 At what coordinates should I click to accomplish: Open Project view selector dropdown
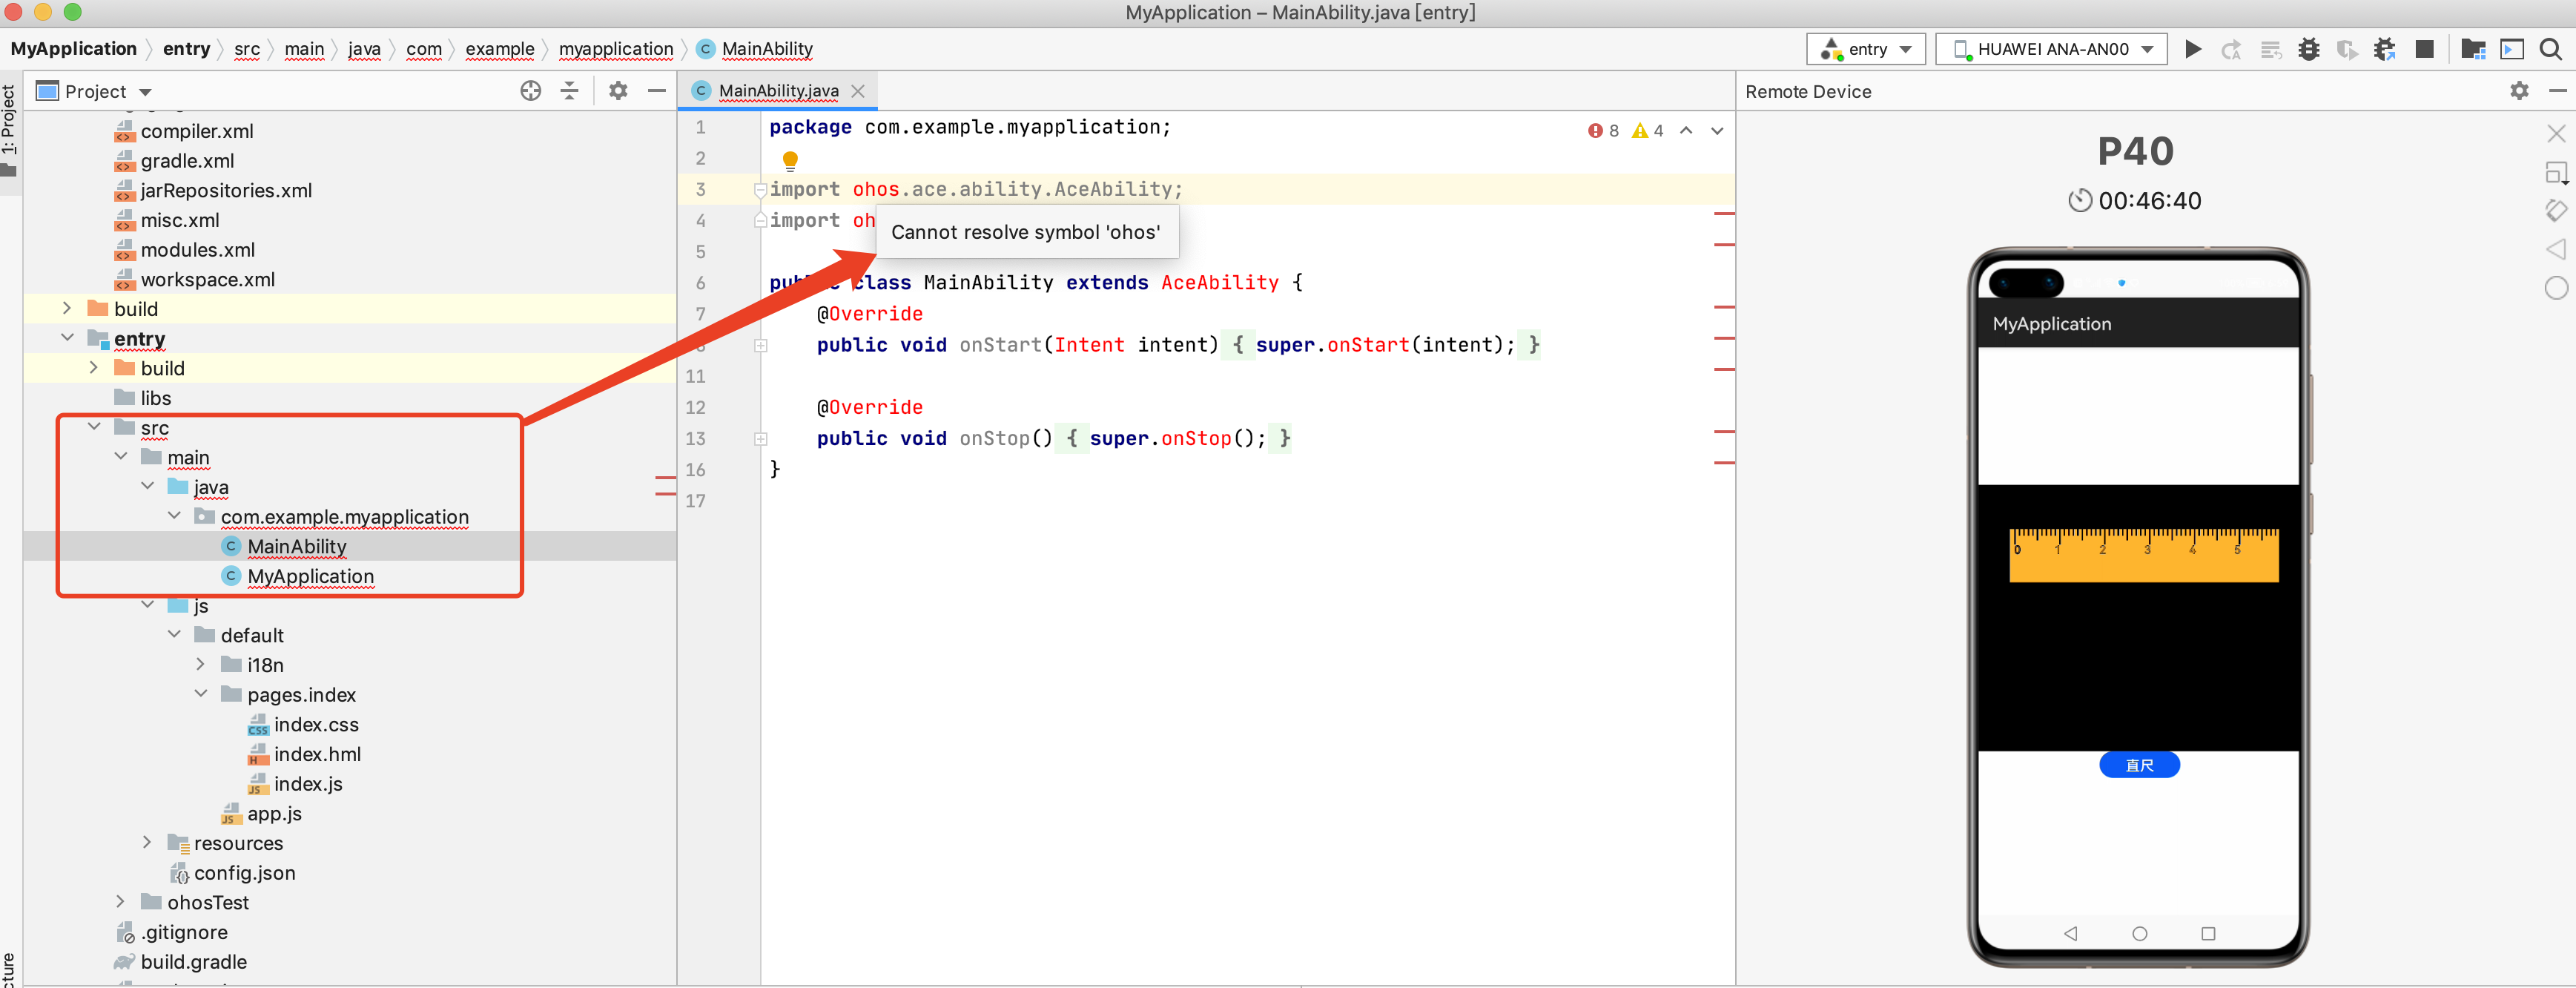click(94, 92)
